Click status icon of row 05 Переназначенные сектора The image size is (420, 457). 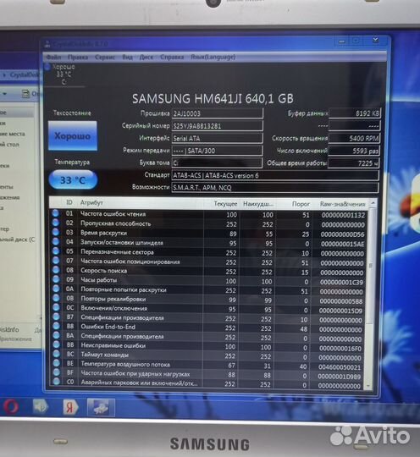point(56,251)
